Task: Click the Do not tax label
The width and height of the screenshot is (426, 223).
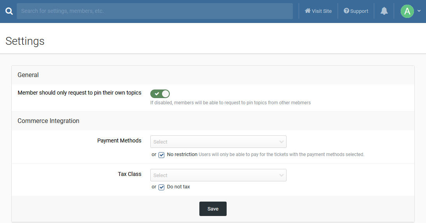Action: click(x=178, y=186)
